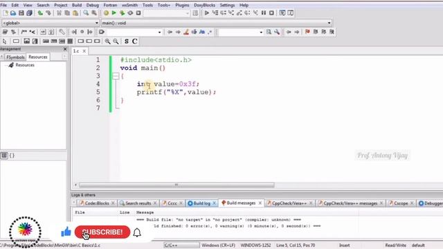The height and width of the screenshot is (249, 443).
Task: Collapse the code fold at line 3
Action: point(116,76)
